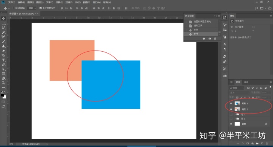Image resolution: width=273 pixels, height=147 pixels.
Task: Choose the Brush tool
Action: [3, 41]
